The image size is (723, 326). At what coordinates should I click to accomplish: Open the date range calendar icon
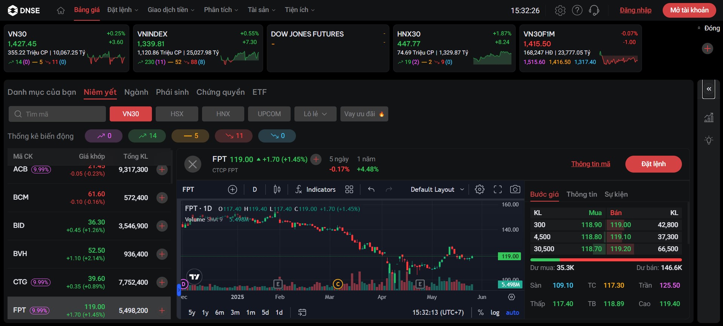pos(302,312)
